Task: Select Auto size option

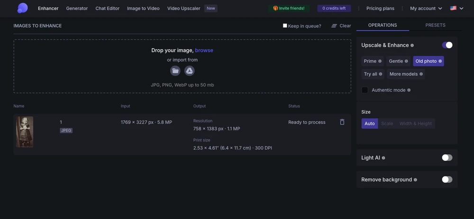Action: [370, 123]
